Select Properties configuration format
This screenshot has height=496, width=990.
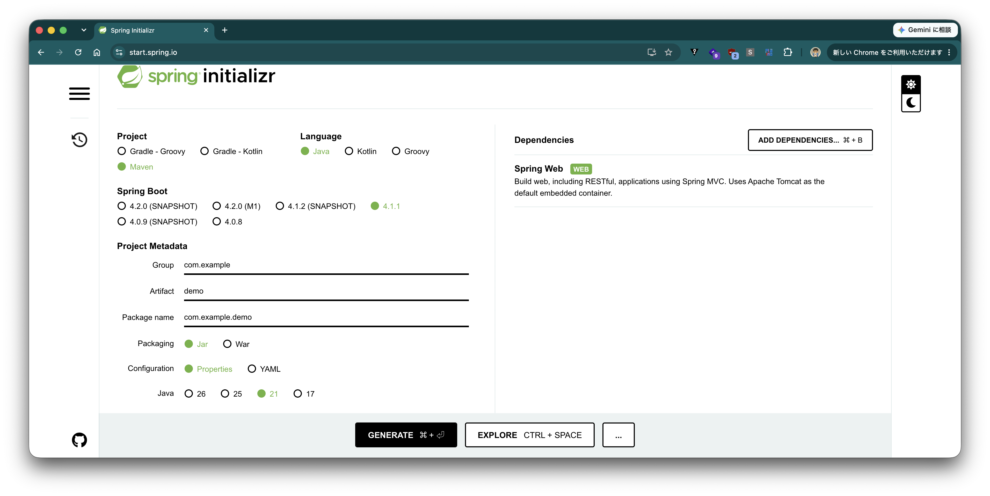[x=208, y=369]
